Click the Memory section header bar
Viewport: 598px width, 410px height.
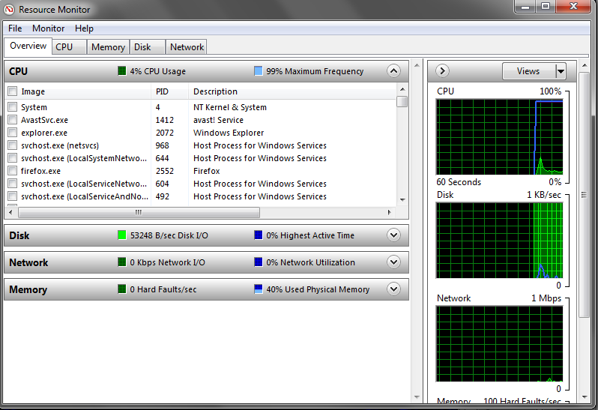pyautogui.click(x=206, y=289)
